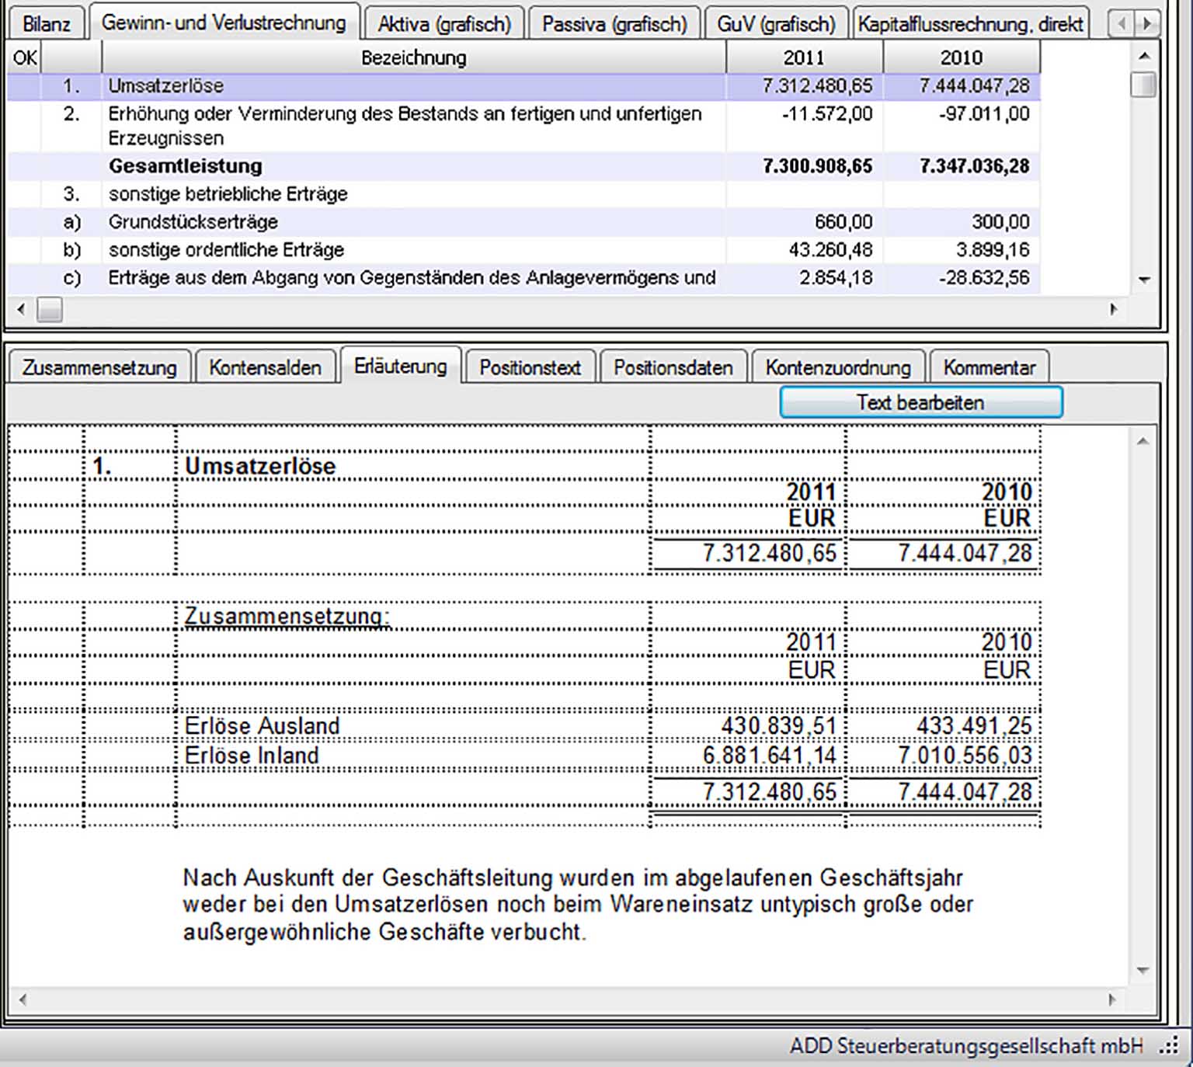Click status bar resize grip
This screenshot has width=1193, height=1067.
click(1168, 1047)
